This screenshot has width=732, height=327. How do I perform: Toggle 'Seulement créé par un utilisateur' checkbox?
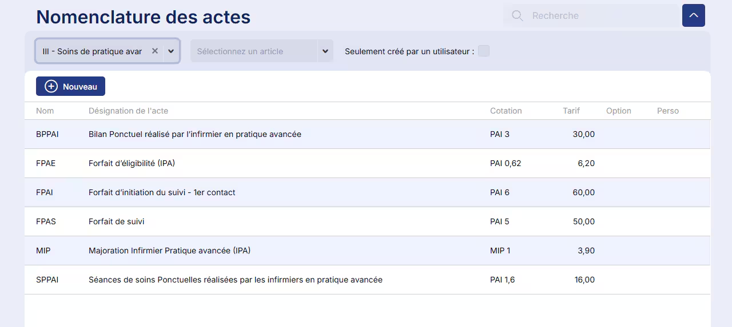point(484,51)
